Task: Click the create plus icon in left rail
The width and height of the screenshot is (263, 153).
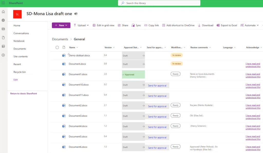Action: (x=3, y=55)
